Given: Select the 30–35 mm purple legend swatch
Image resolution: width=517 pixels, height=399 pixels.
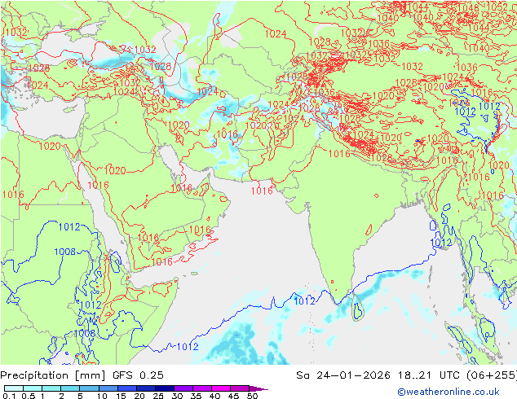Looking at the screenshot, I should click(183, 388).
